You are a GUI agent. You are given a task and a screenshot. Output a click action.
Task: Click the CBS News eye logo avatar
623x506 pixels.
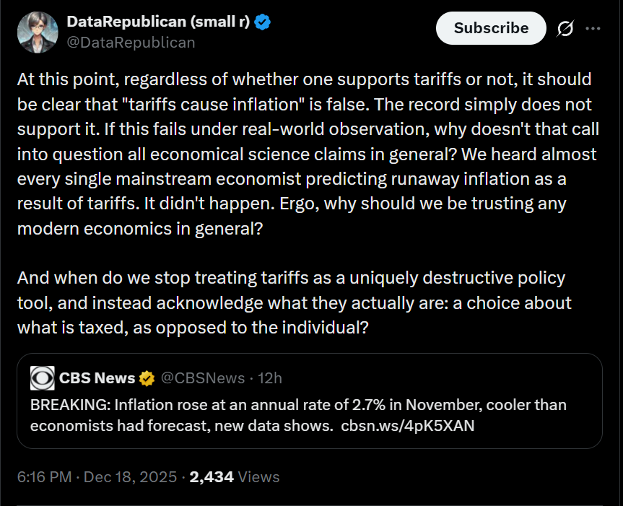tap(42, 378)
